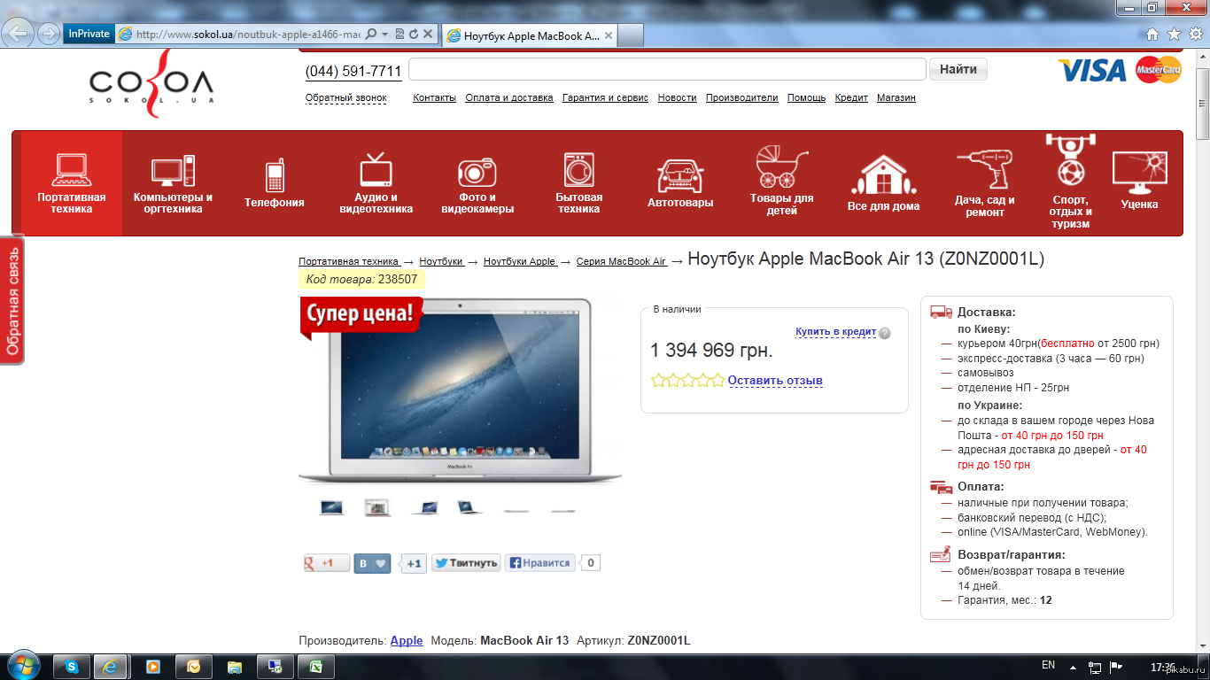Image resolution: width=1210 pixels, height=680 pixels.
Task: Click the Найти search button
Action: 958,69
